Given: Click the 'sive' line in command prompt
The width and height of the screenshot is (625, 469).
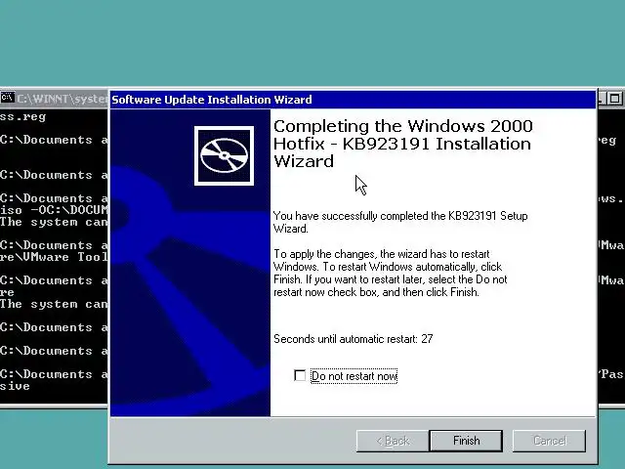Looking at the screenshot, I should (15, 386).
